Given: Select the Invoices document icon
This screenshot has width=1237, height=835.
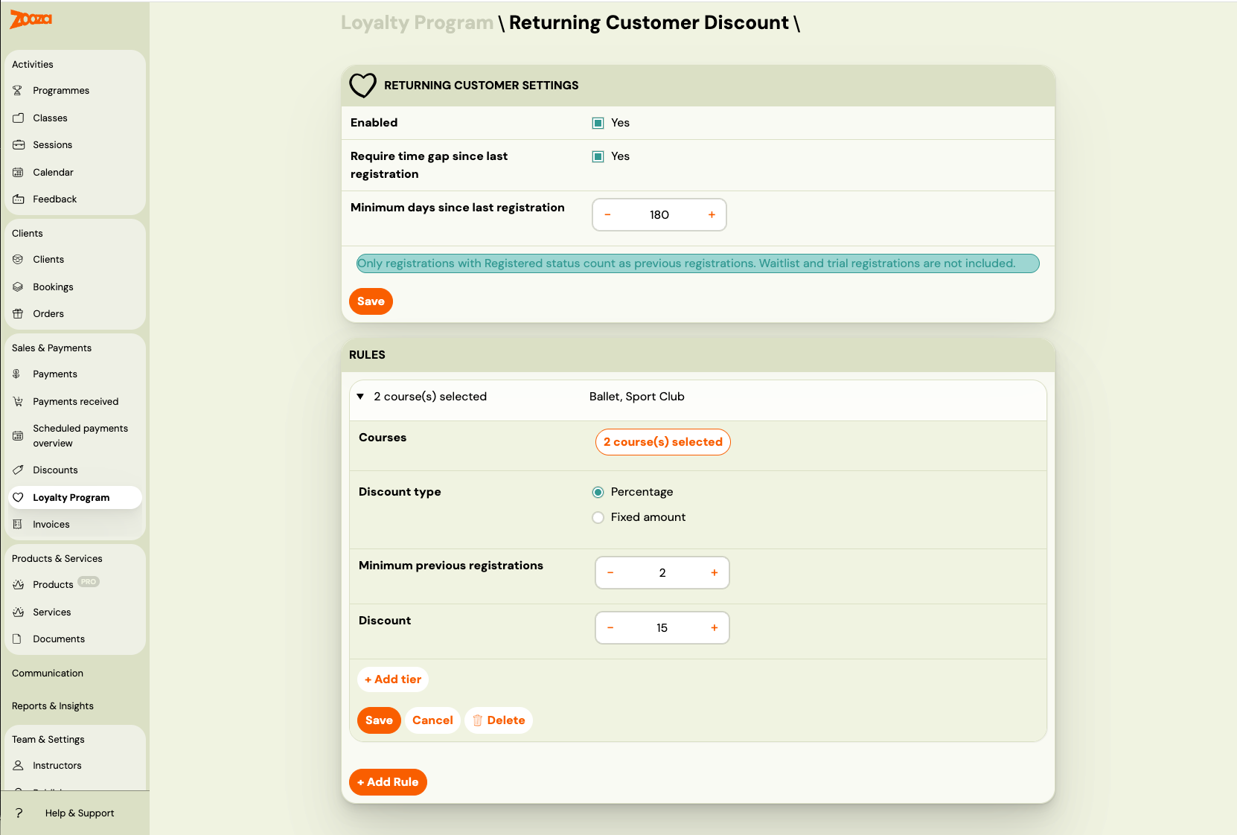Looking at the screenshot, I should click(x=18, y=524).
